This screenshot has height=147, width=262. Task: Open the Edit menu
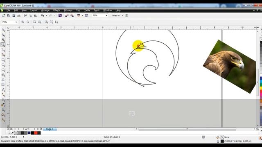click(16, 10)
